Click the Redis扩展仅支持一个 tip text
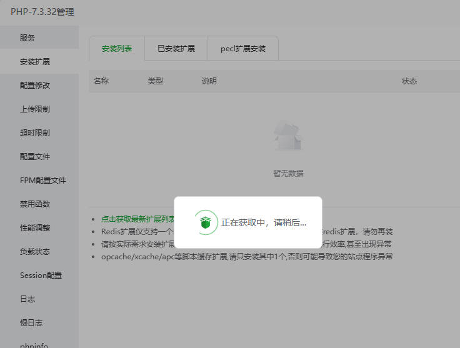The height and width of the screenshot is (348, 460). 137,232
